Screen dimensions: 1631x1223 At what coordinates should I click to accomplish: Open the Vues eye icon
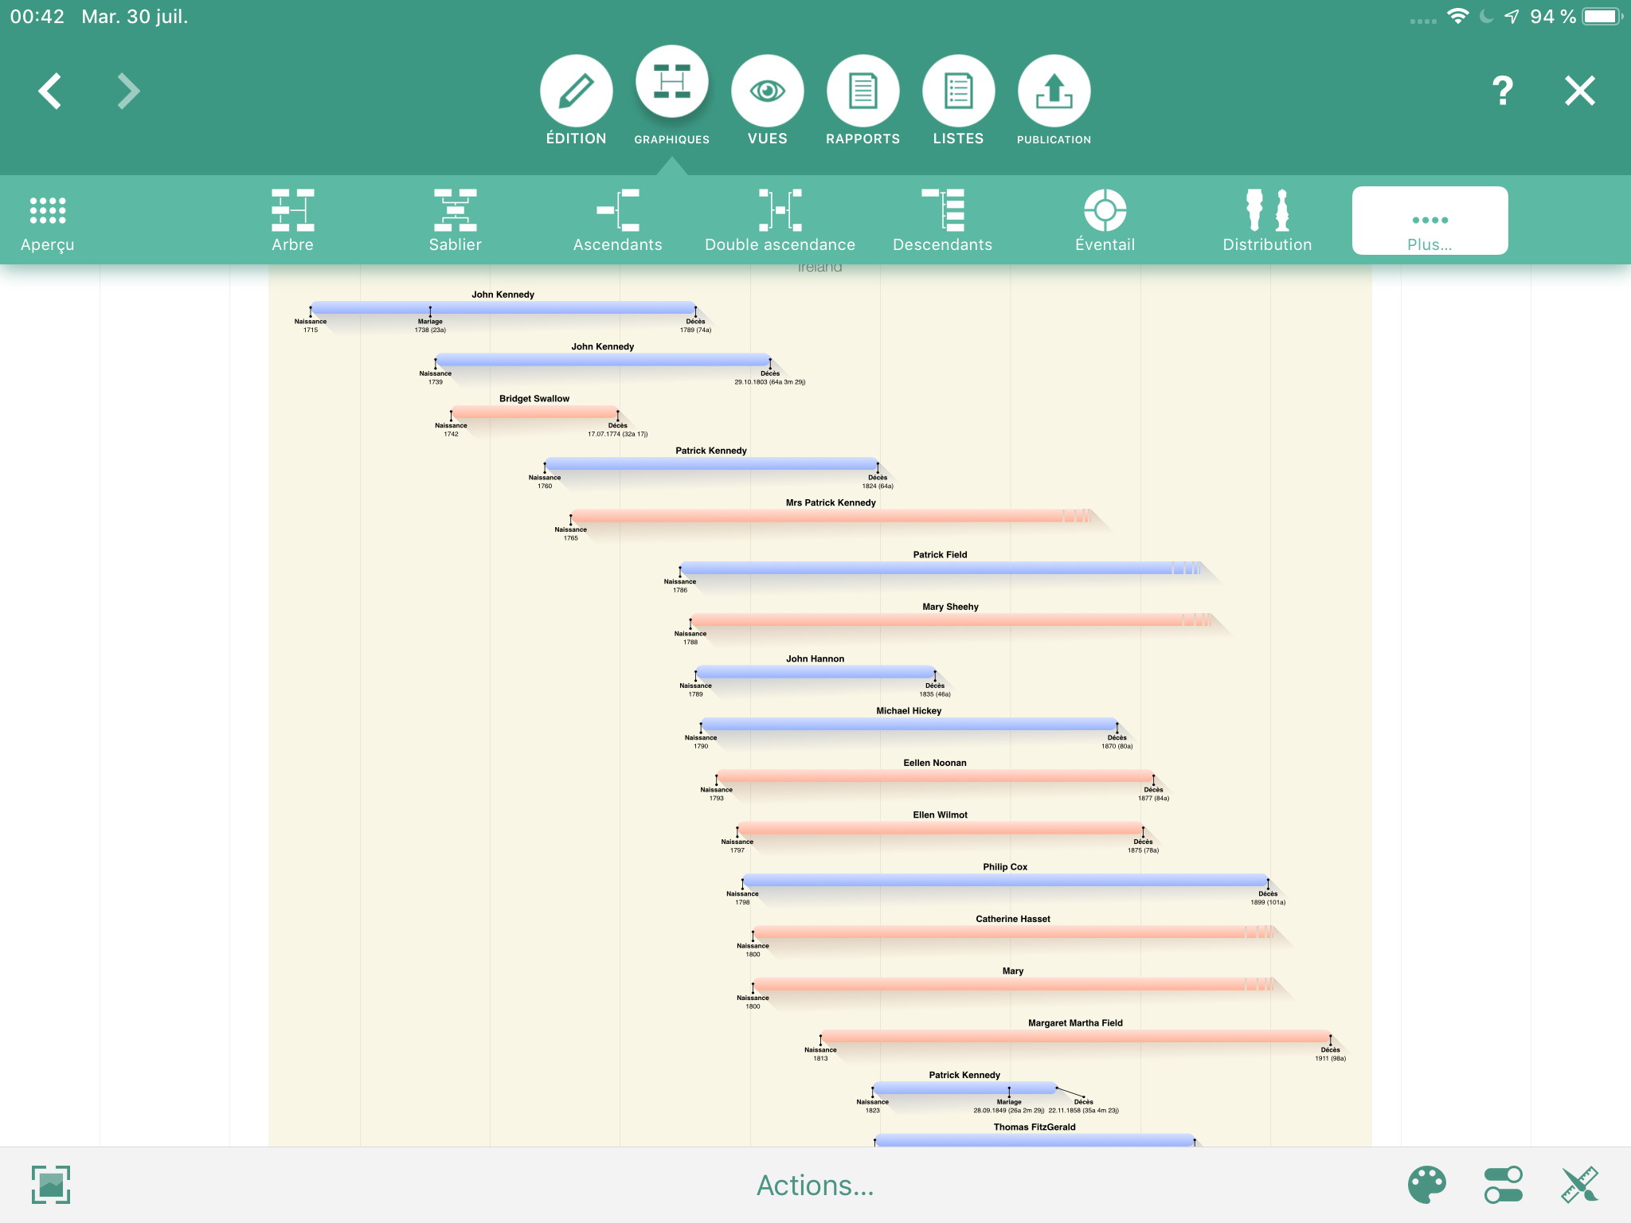tap(767, 92)
